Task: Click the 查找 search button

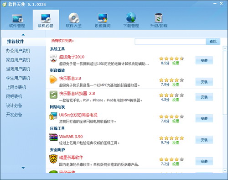Action: [x=213, y=42]
